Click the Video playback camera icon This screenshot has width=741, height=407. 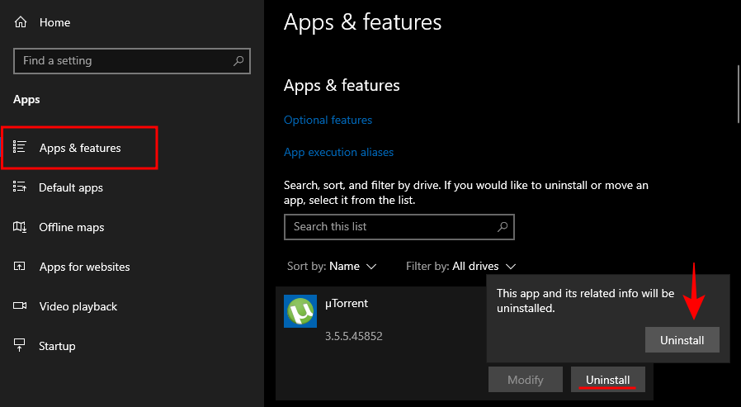click(21, 306)
